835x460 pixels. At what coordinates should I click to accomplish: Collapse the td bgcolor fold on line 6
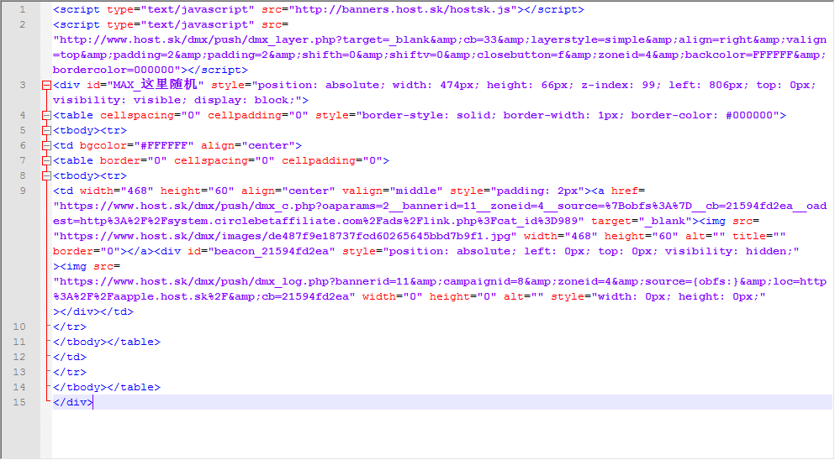[x=46, y=146]
